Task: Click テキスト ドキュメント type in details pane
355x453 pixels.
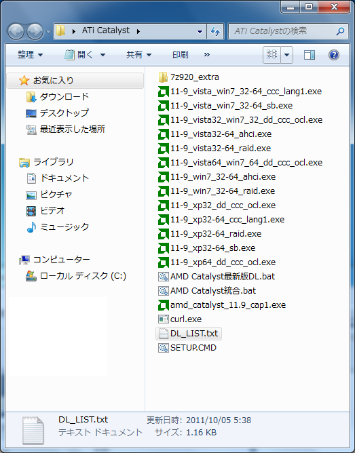Action: point(100,433)
